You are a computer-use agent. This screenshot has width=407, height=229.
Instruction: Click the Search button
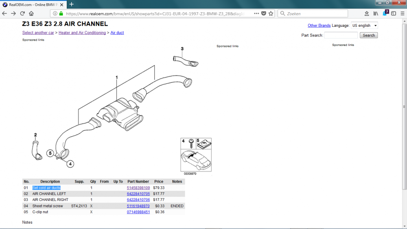[x=369, y=35]
